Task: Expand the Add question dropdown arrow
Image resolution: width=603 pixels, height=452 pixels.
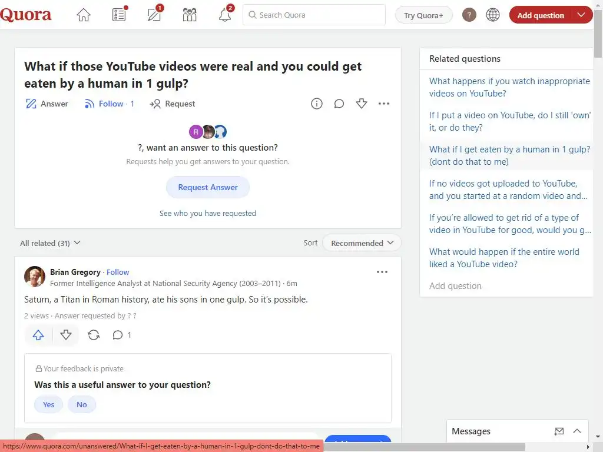Action: pyautogui.click(x=581, y=15)
